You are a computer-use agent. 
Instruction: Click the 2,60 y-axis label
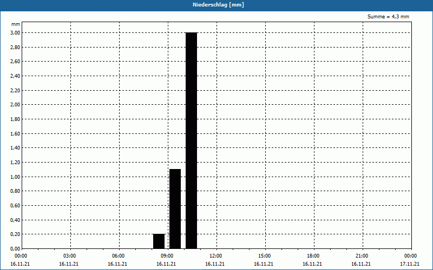click(15, 62)
